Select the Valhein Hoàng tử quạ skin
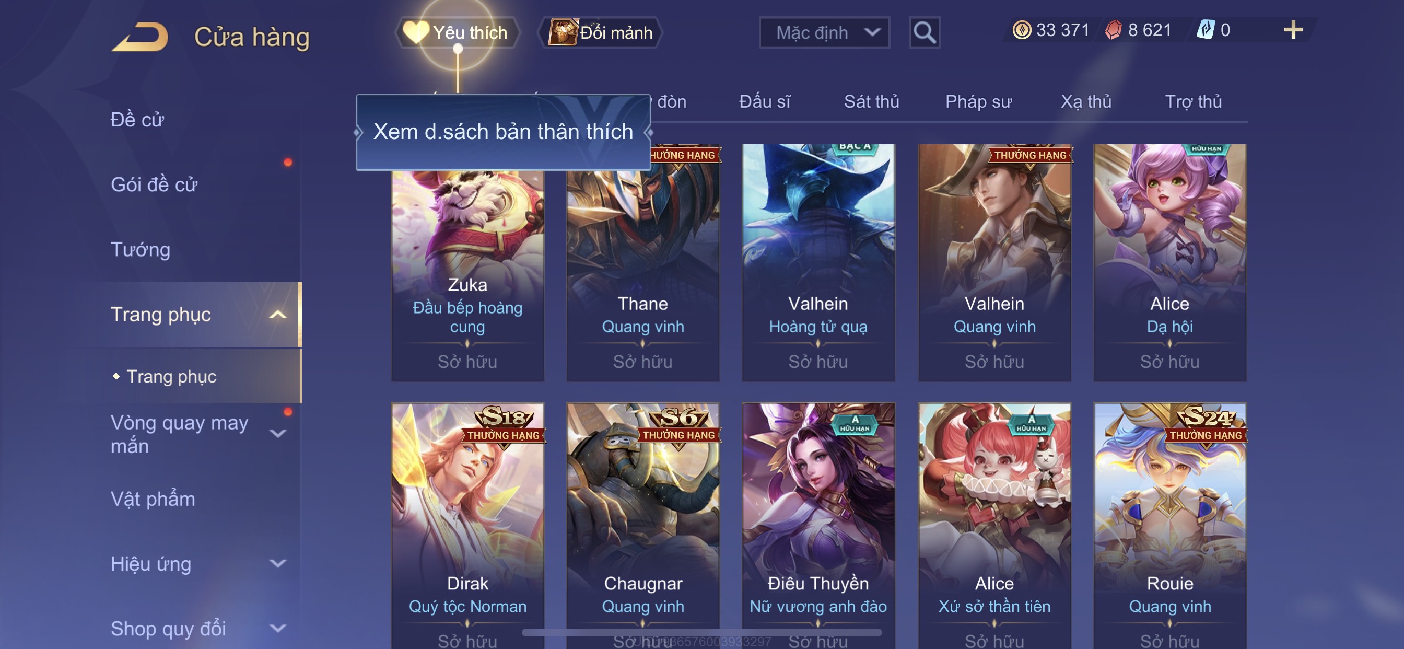This screenshot has width=1404, height=649. coord(818,262)
